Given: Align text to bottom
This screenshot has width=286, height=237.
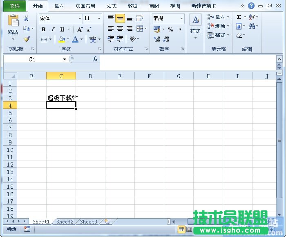Looking at the screenshot, I should (130, 19).
